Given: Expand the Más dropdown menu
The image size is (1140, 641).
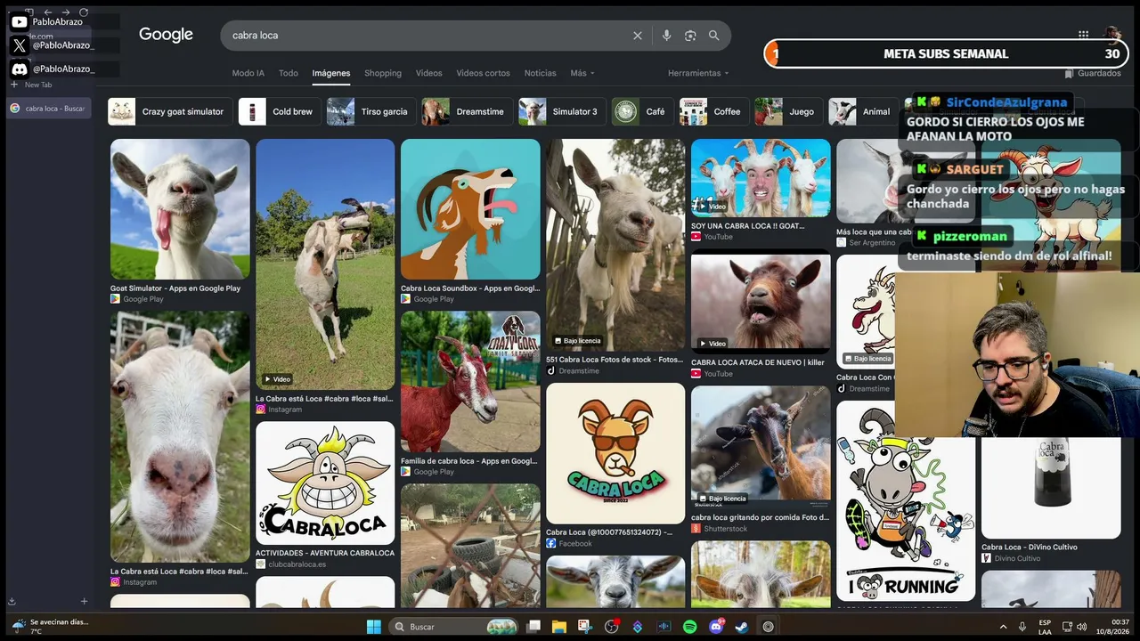Looking at the screenshot, I should click(582, 73).
